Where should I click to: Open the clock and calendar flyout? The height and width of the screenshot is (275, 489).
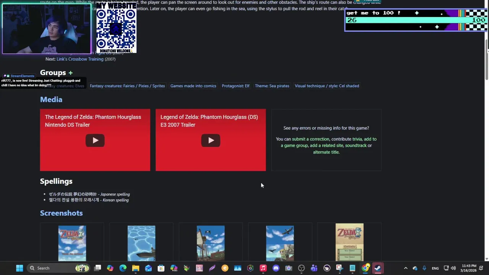tap(469, 268)
